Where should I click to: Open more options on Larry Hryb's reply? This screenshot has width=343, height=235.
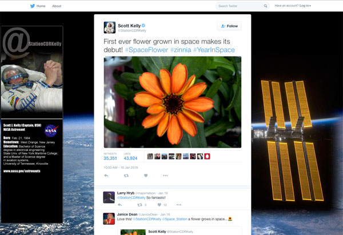(x=179, y=205)
